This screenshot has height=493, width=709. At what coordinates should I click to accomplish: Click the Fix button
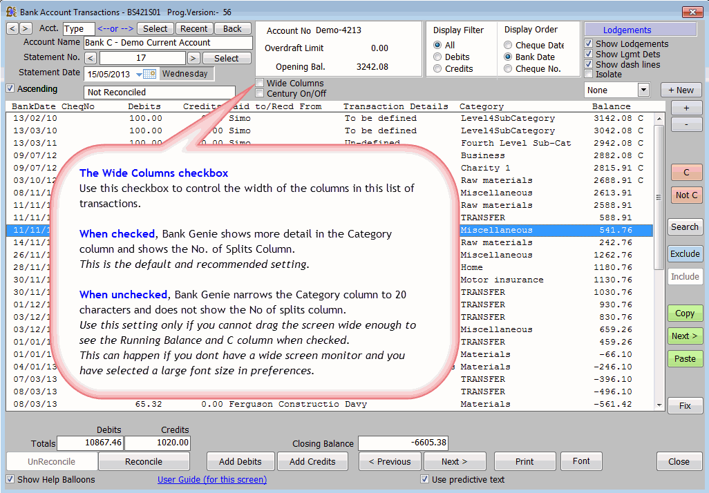click(685, 406)
